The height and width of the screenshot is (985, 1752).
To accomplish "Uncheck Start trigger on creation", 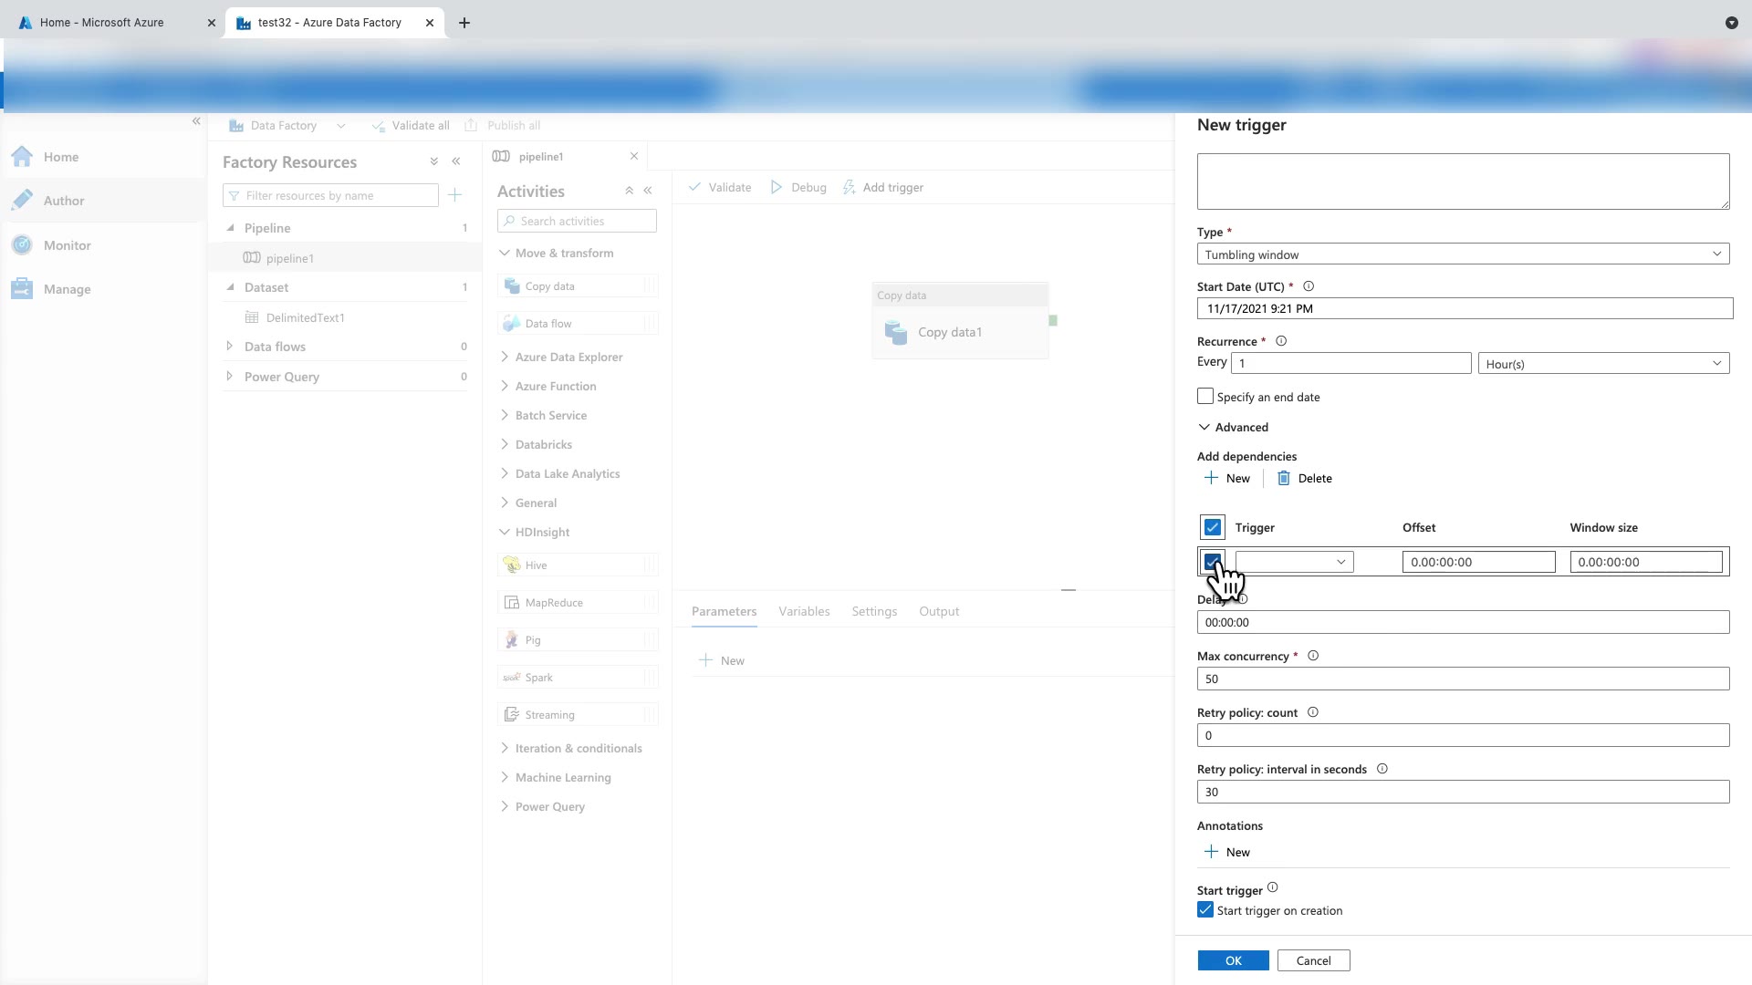I will (x=1205, y=910).
